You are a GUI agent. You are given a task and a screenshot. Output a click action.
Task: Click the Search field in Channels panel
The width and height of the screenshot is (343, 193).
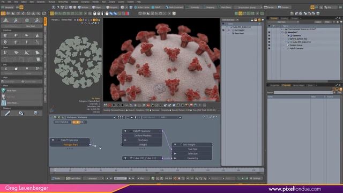pyautogui.click(x=303, y=93)
